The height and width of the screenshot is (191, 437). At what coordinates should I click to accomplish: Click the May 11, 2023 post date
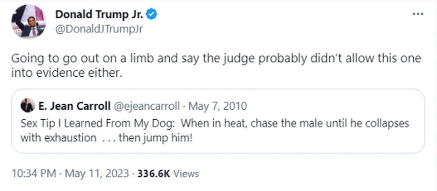[x=97, y=174]
